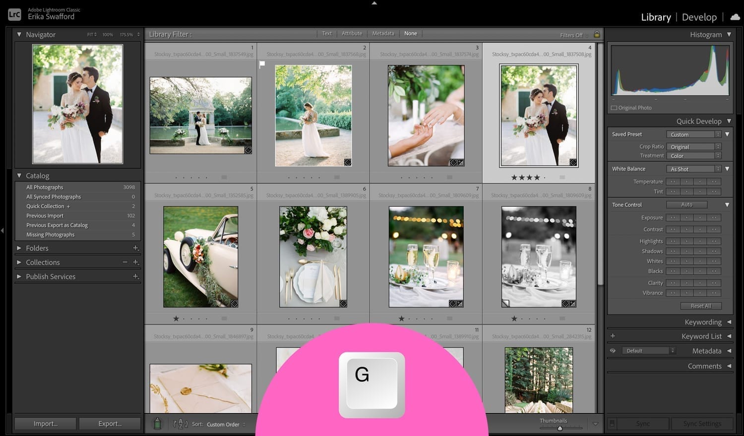Click the Export button

tap(110, 424)
